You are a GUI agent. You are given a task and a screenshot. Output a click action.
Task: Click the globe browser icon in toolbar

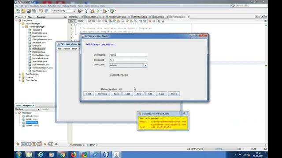(x=80, y=11)
